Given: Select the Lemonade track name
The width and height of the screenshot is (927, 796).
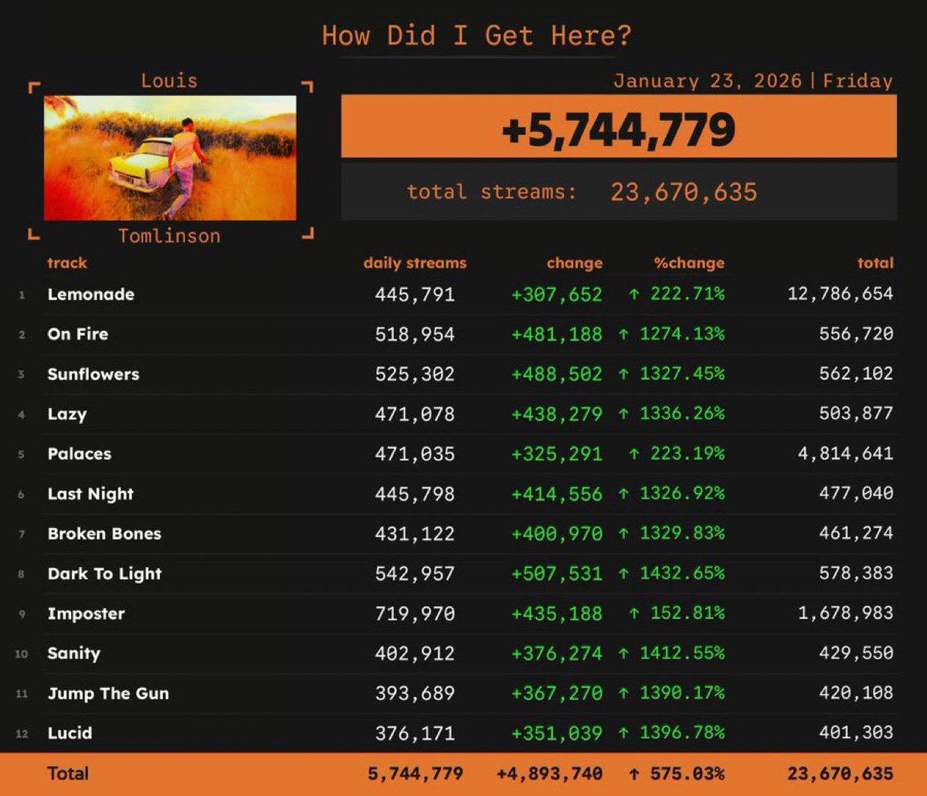Looking at the screenshot, I should click(x=91, y=294).
